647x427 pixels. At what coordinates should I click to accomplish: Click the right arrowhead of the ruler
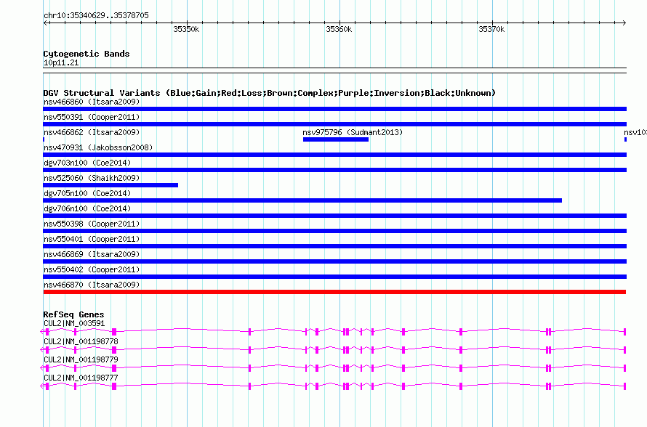(624, 23)
